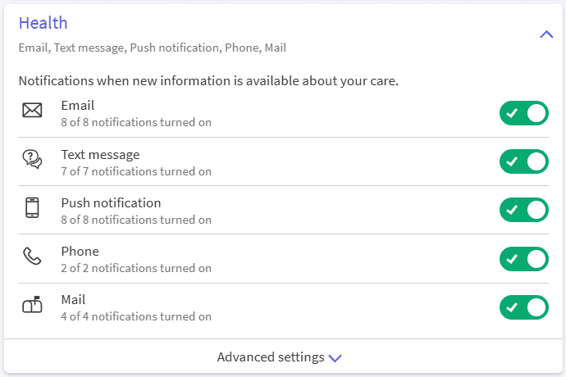Switch off Push notification toggle
Viewport: 566px width, 377px height.
[x=523, y=210]
